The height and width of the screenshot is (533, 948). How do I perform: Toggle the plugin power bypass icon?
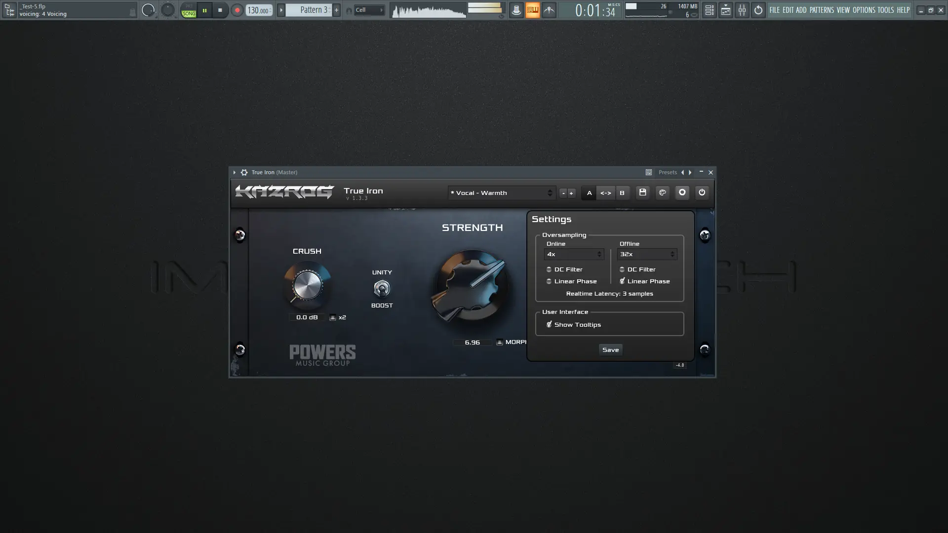coord(702,192)
